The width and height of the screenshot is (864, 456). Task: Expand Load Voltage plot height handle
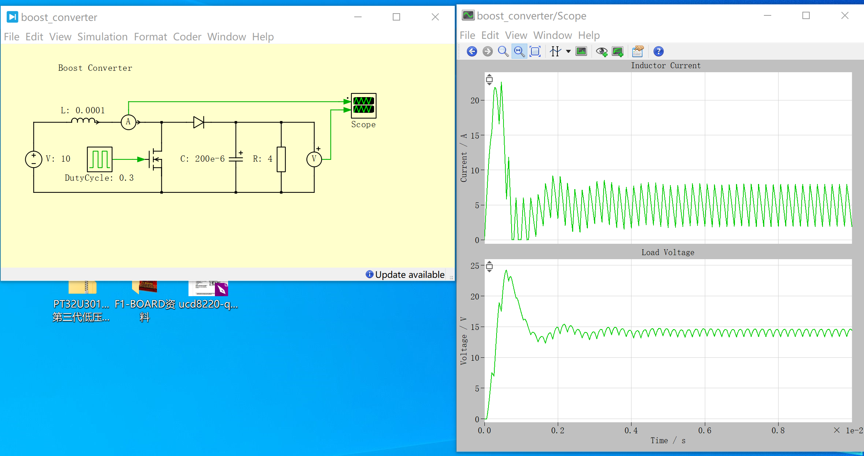489,266
